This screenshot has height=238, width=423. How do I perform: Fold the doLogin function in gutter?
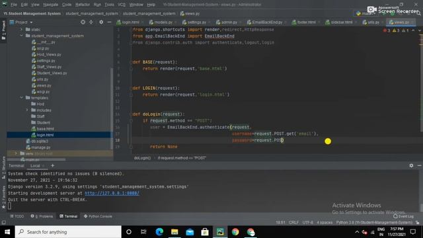coord(131,114)
